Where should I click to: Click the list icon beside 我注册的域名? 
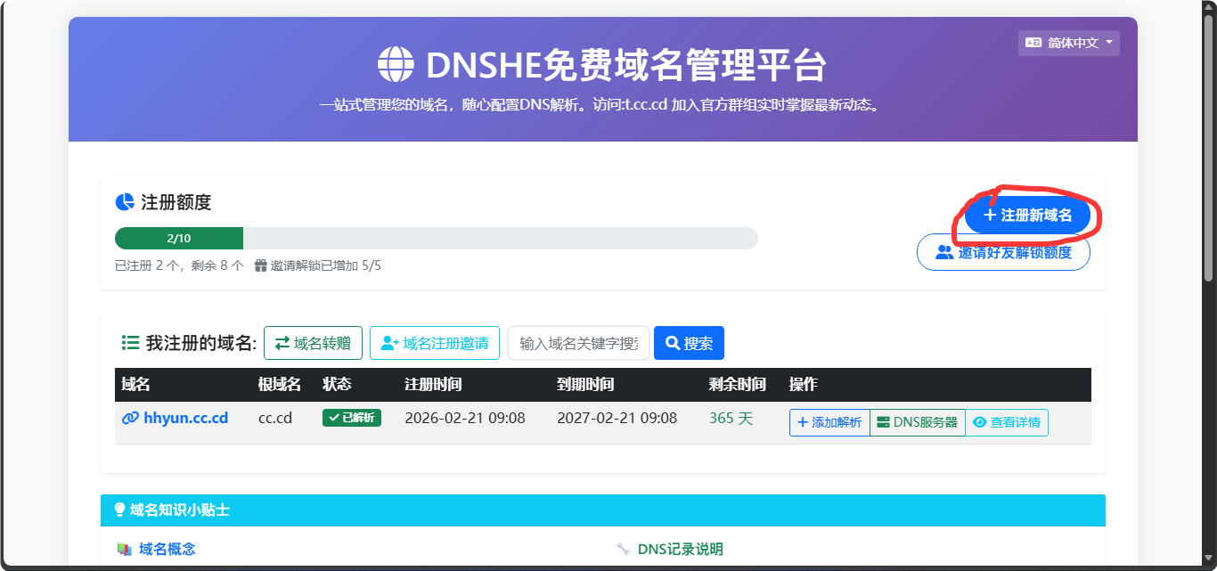(x=130, y=343)
